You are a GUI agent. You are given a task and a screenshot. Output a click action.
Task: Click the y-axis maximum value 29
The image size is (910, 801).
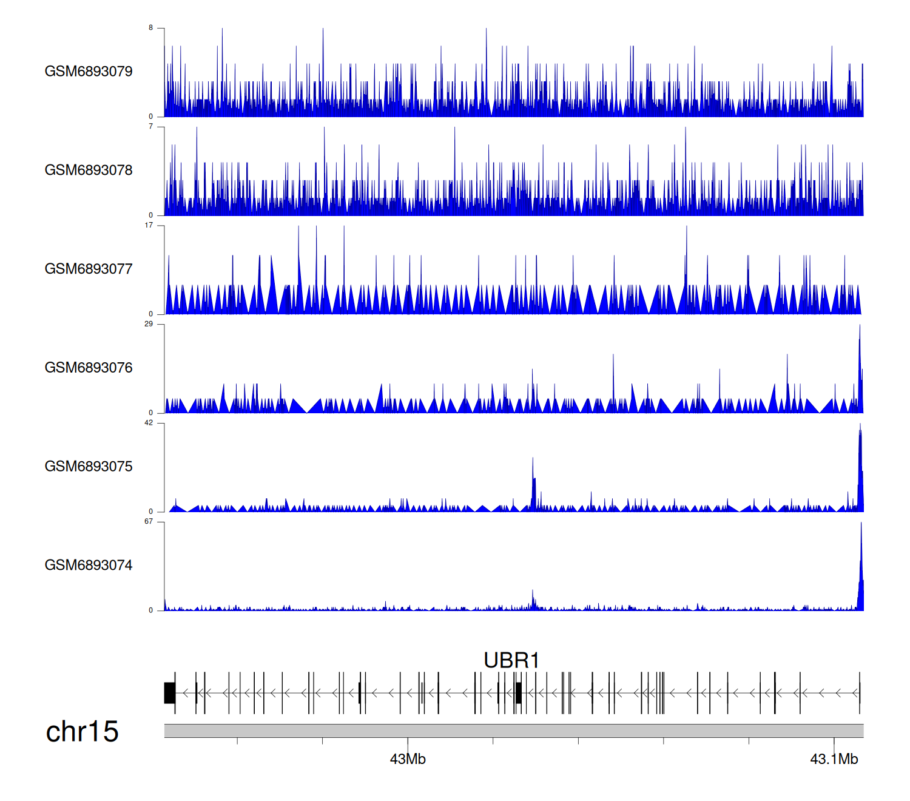click(x=149, y=324)
